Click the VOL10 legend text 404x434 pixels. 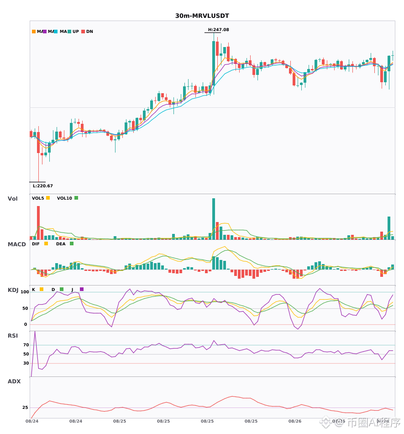64,198
